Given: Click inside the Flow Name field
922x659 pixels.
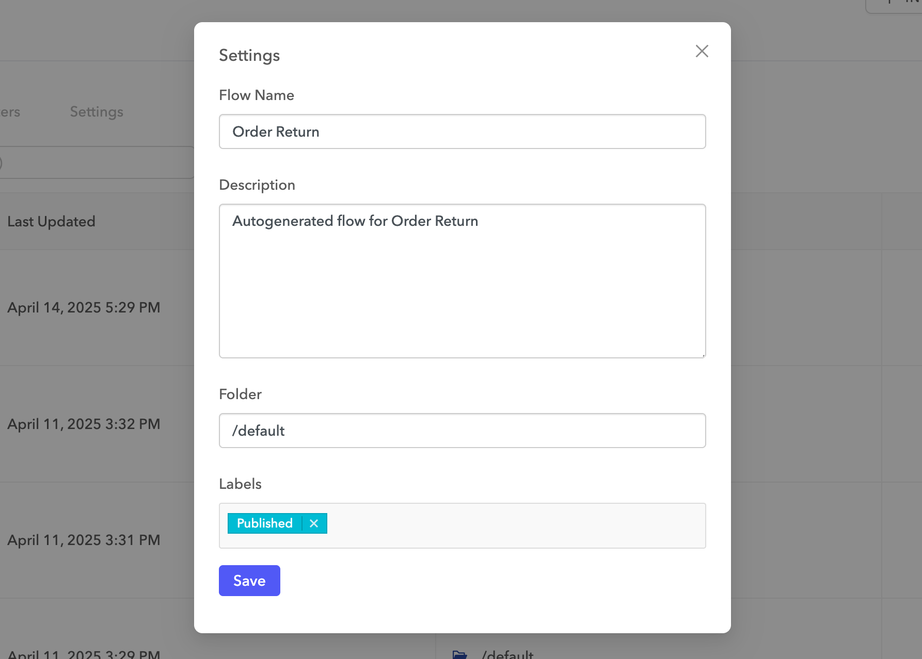Looking at the screenshot, I should [x=462, y=131].
